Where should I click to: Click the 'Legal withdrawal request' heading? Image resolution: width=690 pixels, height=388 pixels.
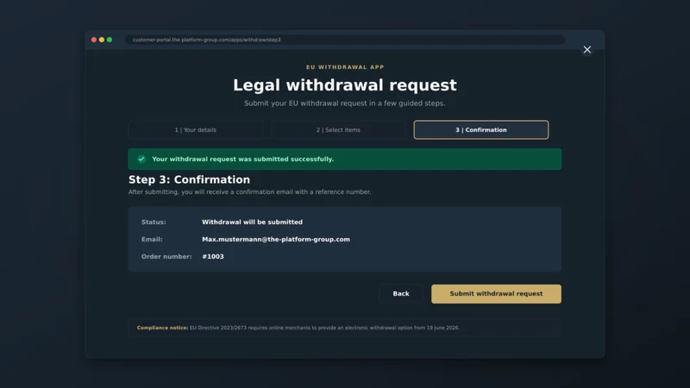[344, 84]
